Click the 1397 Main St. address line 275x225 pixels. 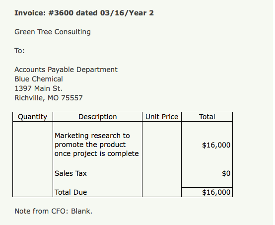38,88
